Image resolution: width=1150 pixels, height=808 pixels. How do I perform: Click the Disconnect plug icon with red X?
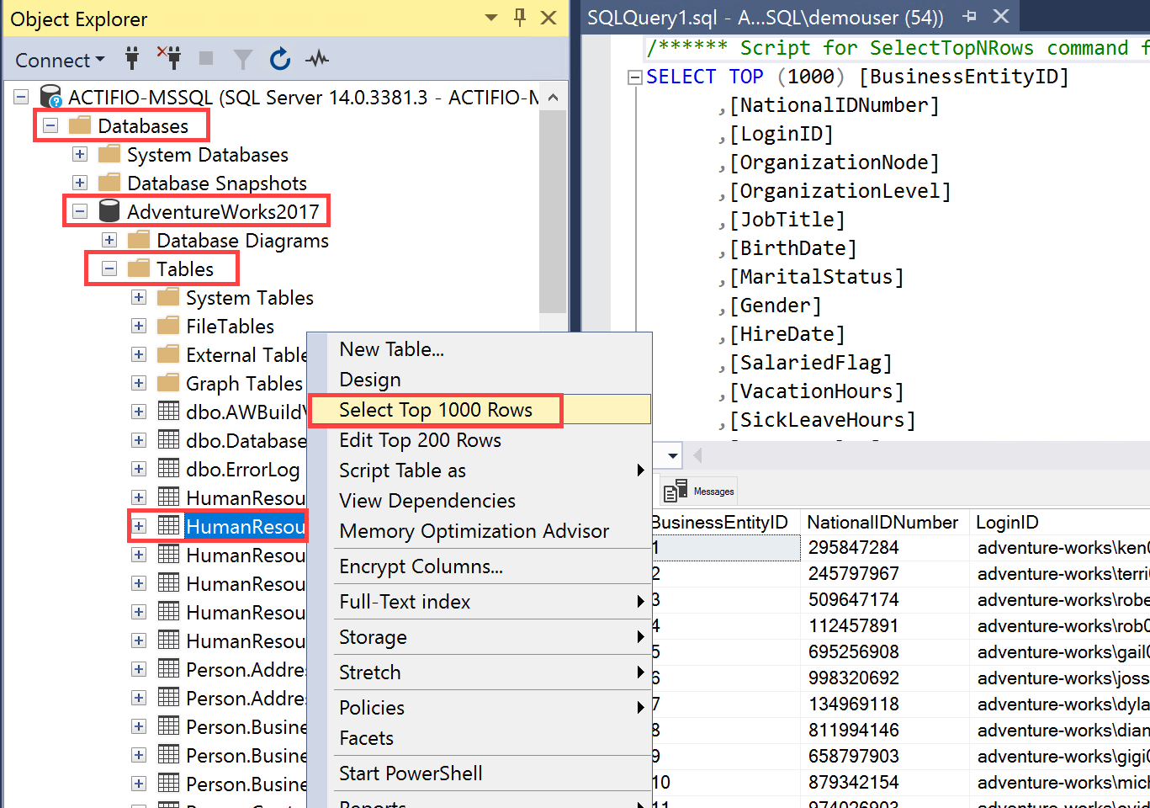[169, 58]
